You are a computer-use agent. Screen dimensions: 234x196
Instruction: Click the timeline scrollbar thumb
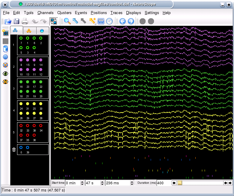180,183
